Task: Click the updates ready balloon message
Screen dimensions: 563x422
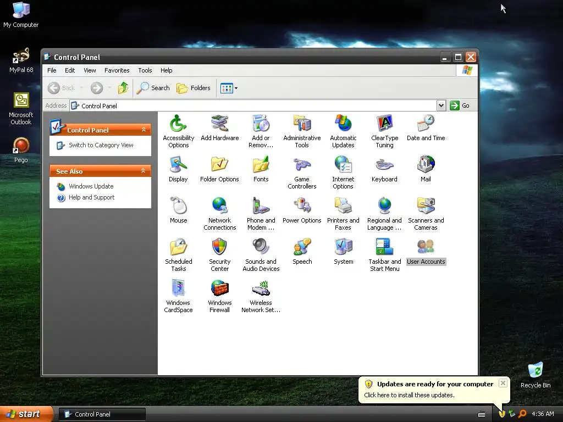Action: coord(409,395)
